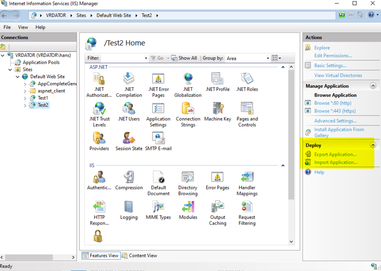Viewport: 381px width, 271px height.
Task: Open .NET Error Pages feature
Action: (x=158, y=85)
